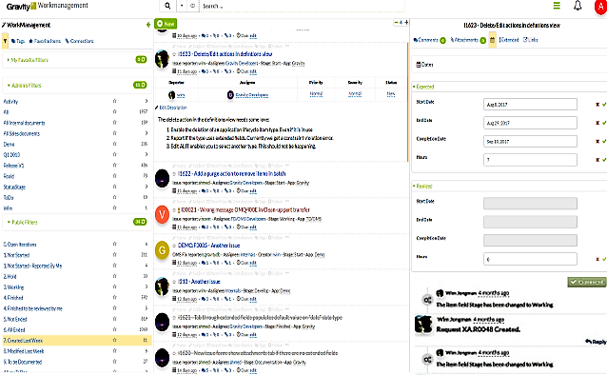Collapse sidebar with green arrow icon
Screen dimensions: 607x375
(148, 25)
